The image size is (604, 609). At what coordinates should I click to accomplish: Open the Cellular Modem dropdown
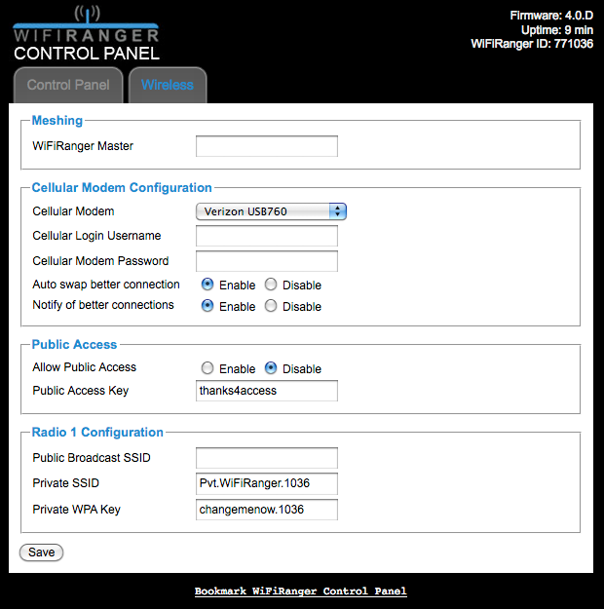coord(271,211)
